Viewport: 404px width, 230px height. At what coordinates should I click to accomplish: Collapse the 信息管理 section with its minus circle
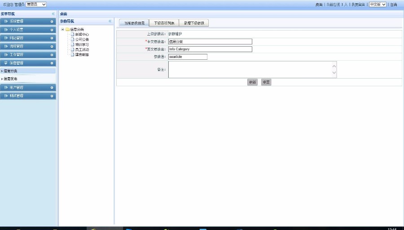[52, 63]
